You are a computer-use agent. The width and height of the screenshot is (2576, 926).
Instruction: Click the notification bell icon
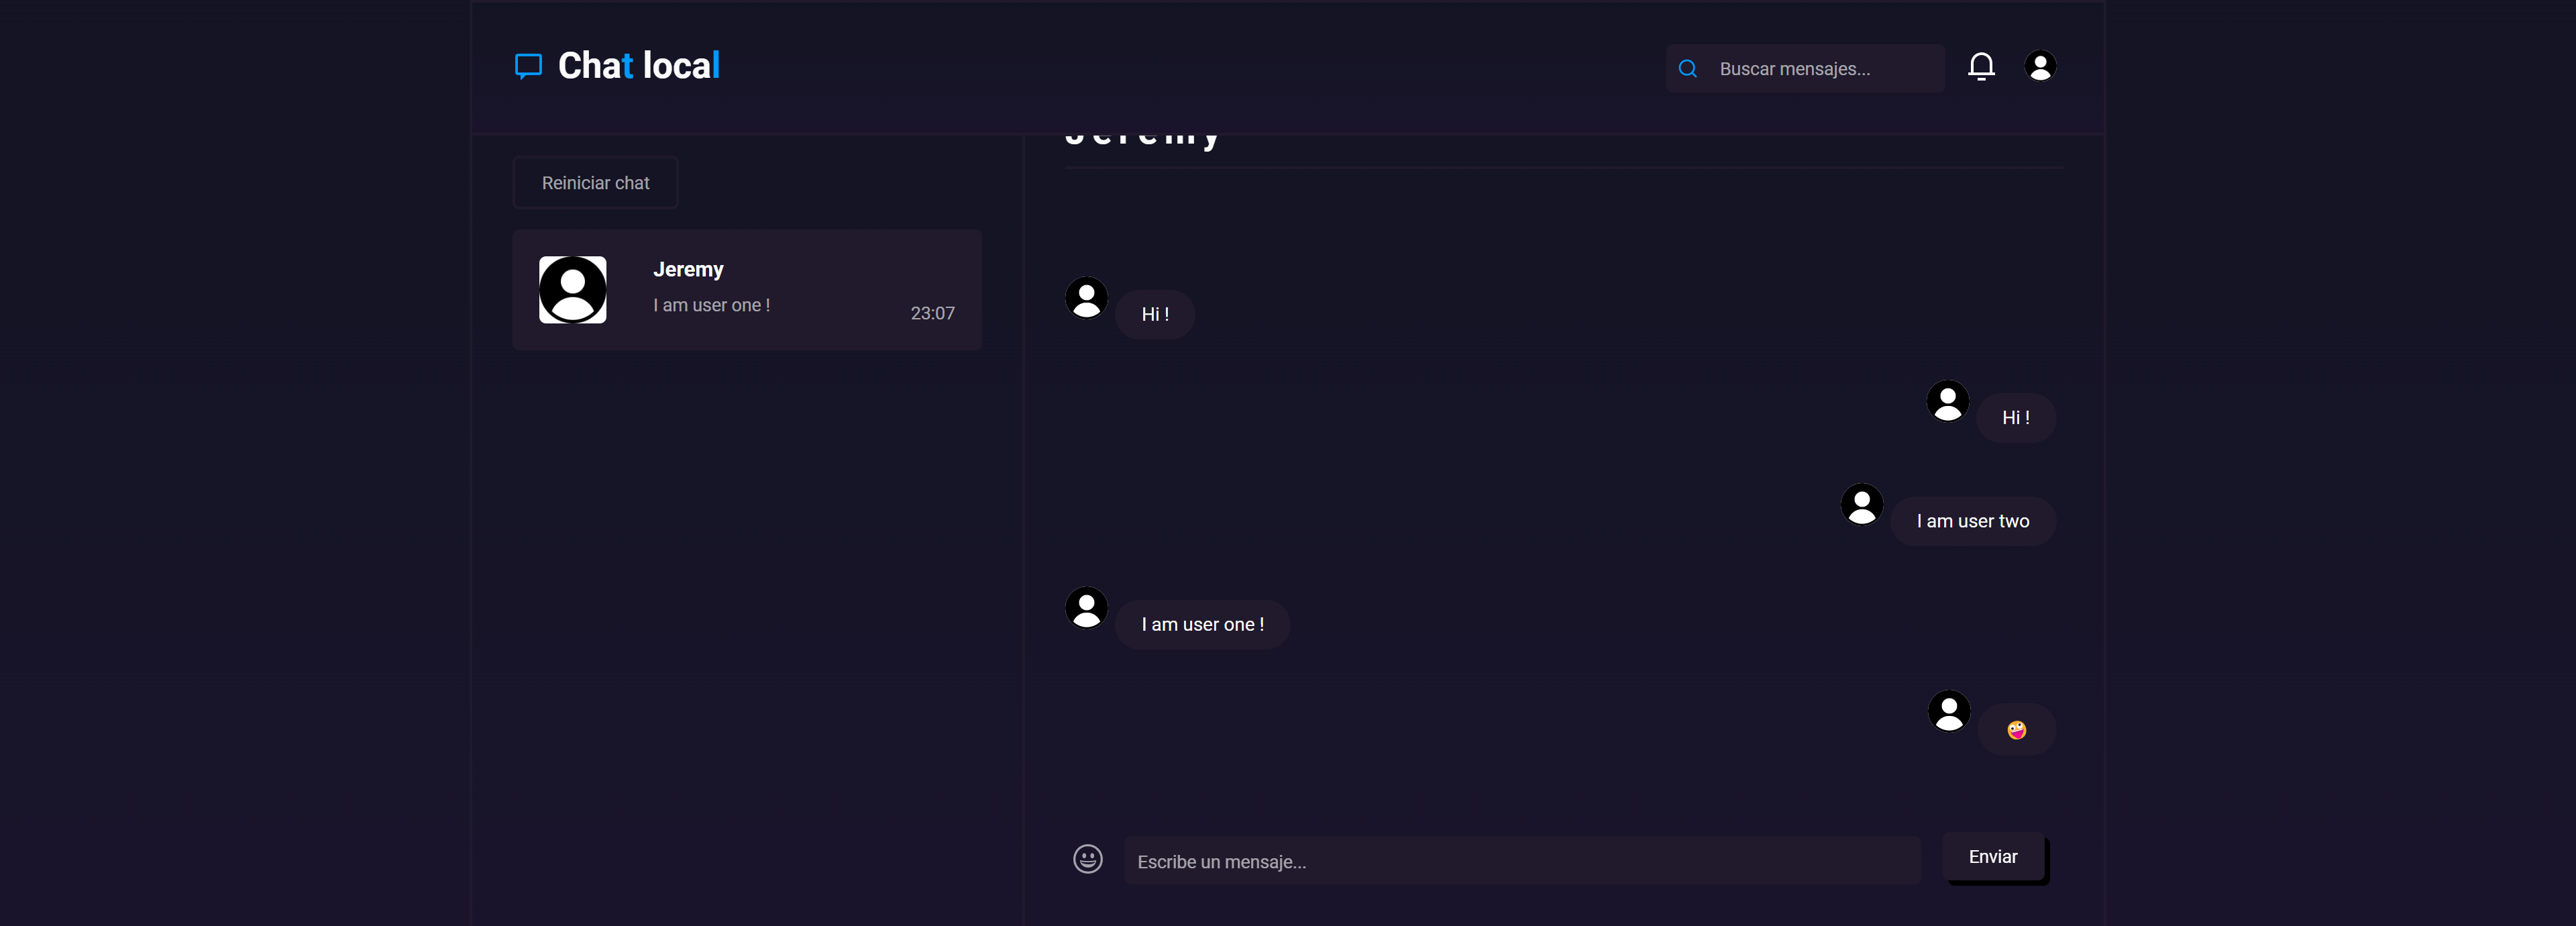click(1981, 66)
